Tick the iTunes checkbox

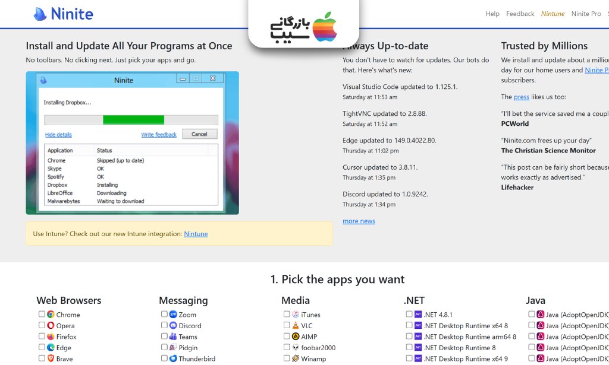[x=287, y=314]
